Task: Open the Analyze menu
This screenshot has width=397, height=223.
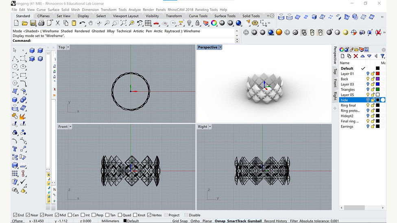Action: (x=135, y=10)
